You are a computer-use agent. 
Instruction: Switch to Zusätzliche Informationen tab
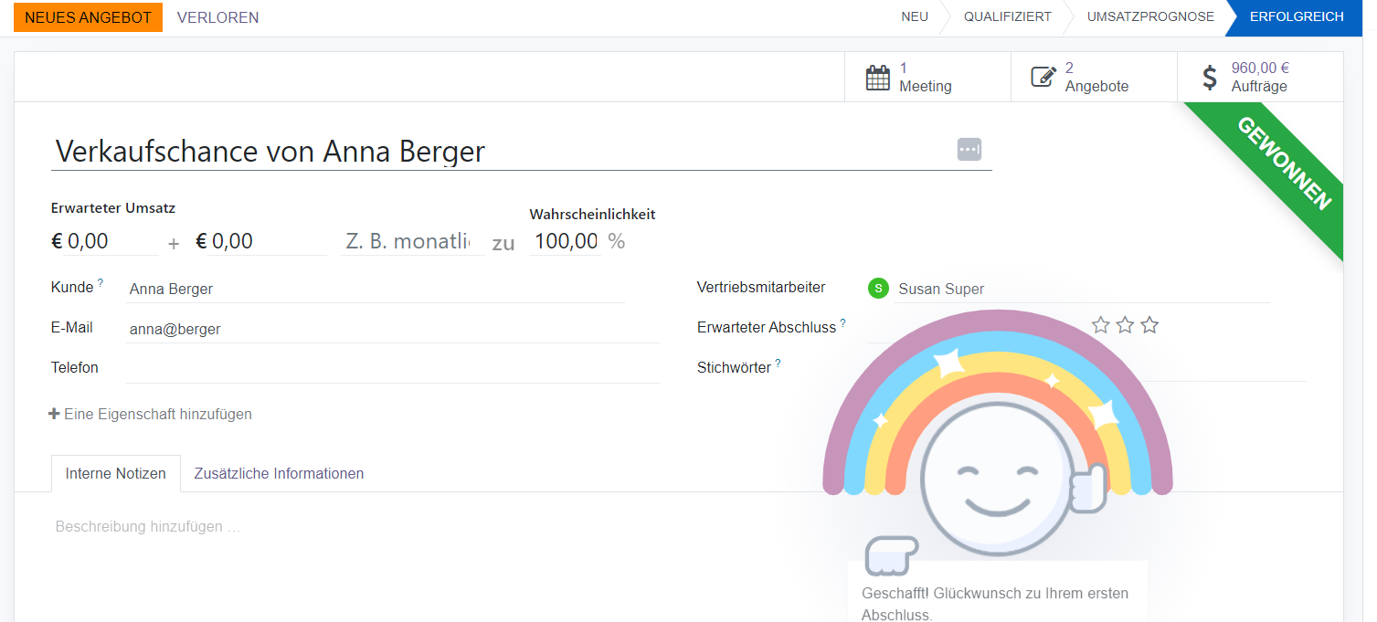(279, 473)
